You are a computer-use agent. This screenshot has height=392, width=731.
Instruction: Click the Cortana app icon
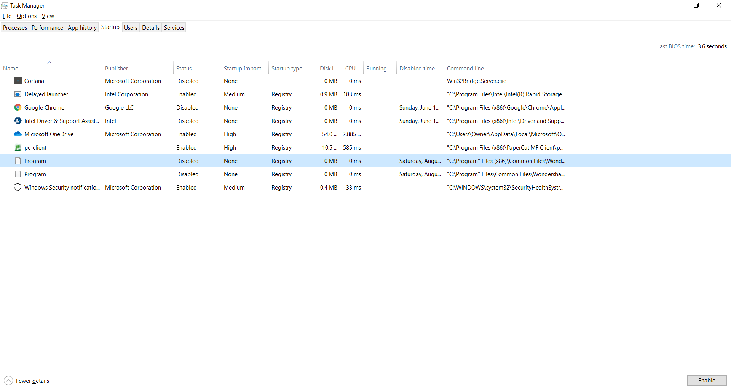point(18,81)
